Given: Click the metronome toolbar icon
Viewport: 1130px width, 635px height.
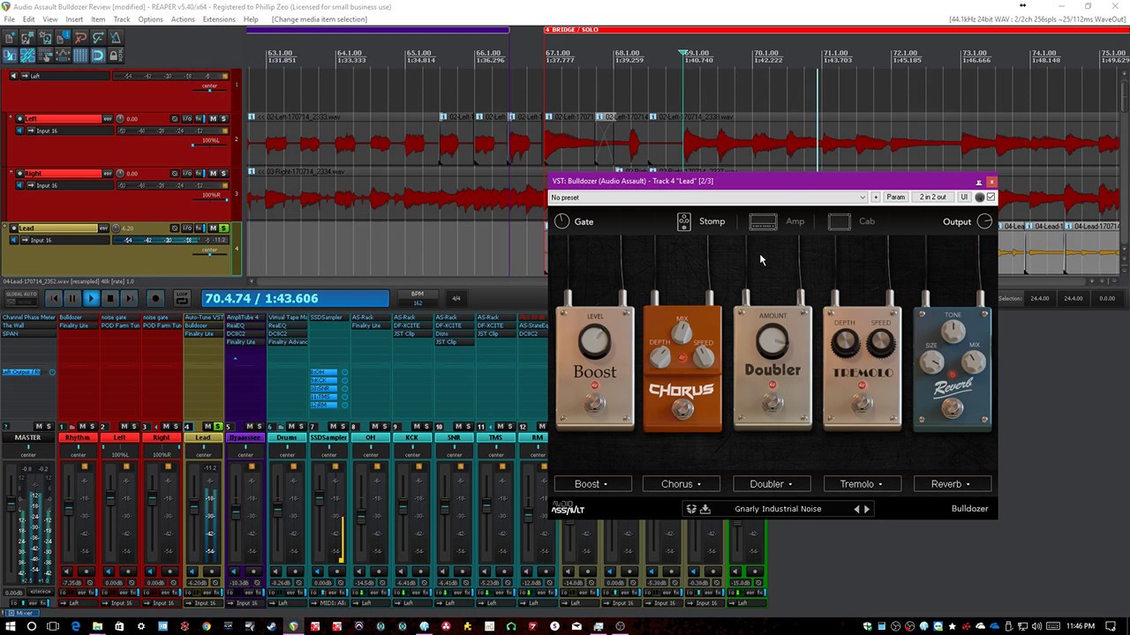Looking at the screenshot, I should click(116, 38).
